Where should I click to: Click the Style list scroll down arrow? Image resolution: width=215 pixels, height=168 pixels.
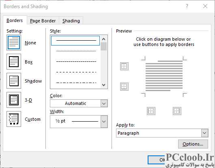point(104,85)
